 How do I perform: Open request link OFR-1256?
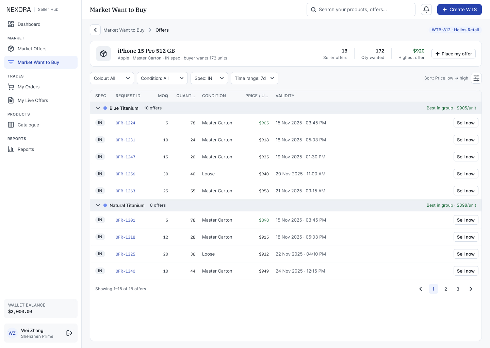tap(126, 174)
